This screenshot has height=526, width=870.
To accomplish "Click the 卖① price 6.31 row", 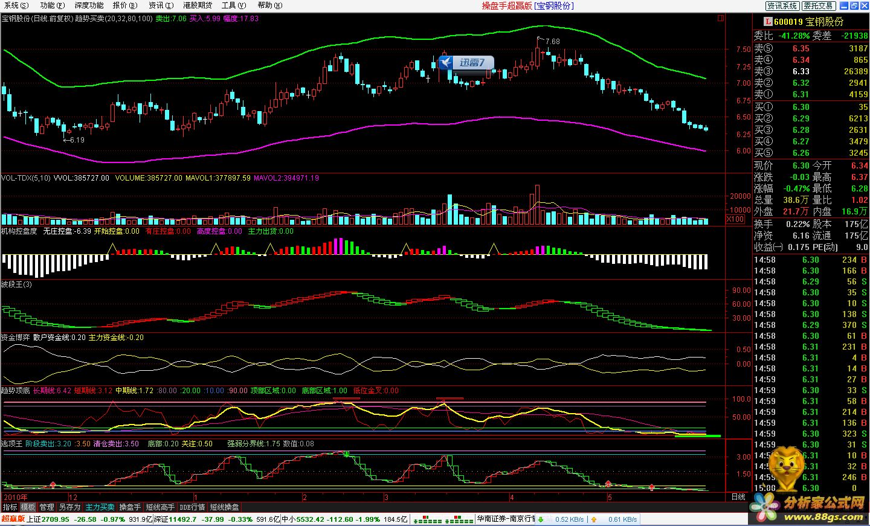I will coord(811,94).
